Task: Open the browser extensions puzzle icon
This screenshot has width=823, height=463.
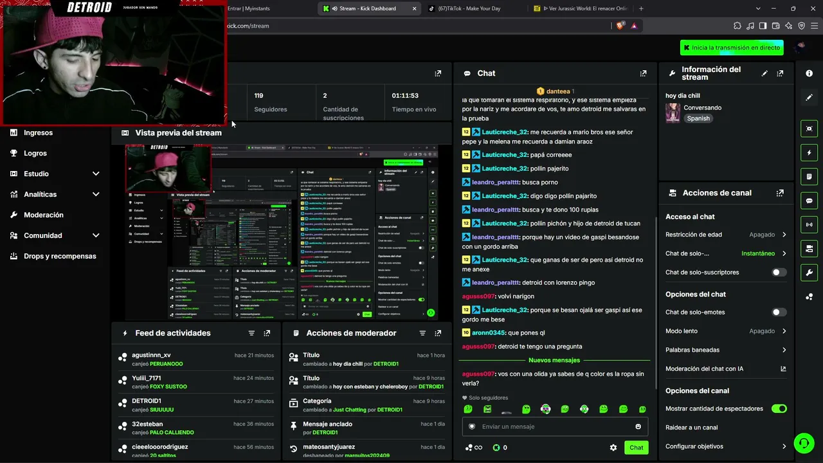Action: point(737,26)
